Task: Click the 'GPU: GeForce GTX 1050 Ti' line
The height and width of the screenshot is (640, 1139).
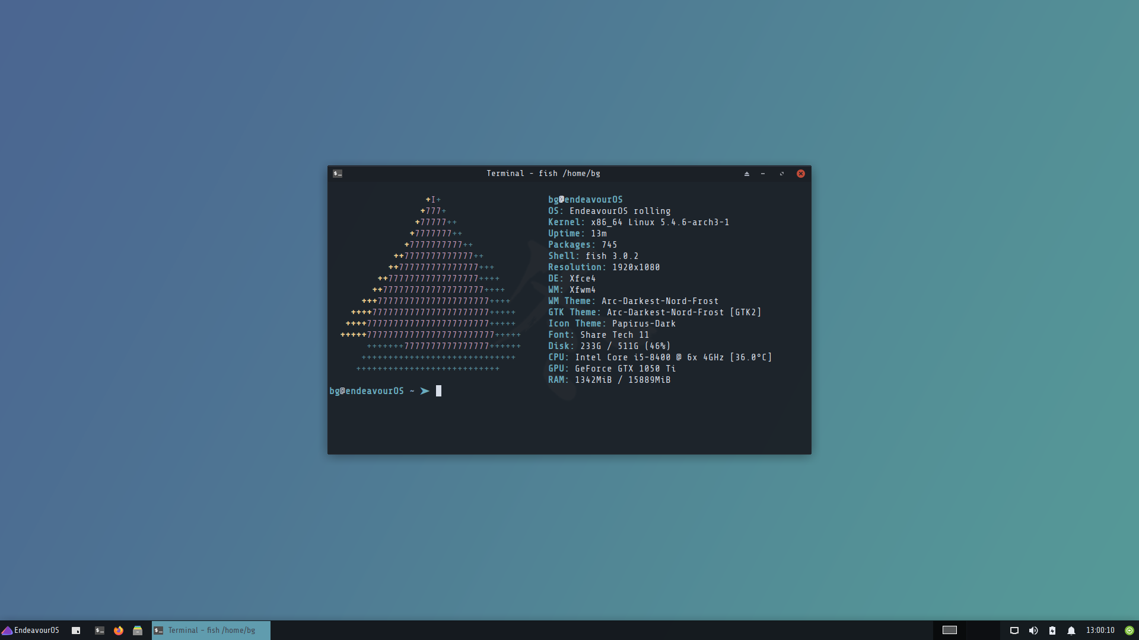Action: click(x=612, y=369)
